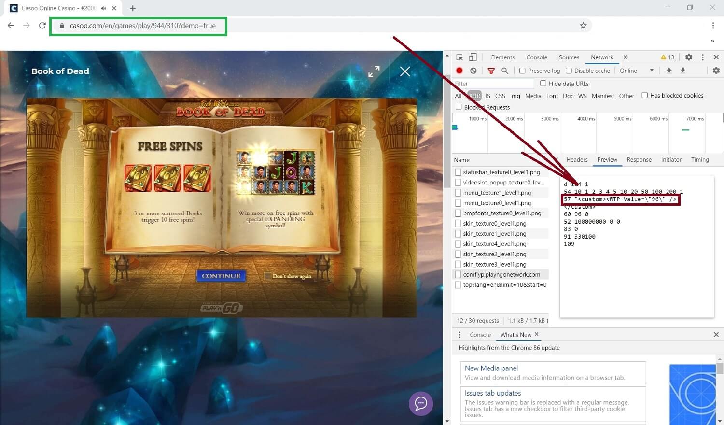Close the Book of Dead game overlay
This screenshot has width=724, height=425.
point(405,71)
